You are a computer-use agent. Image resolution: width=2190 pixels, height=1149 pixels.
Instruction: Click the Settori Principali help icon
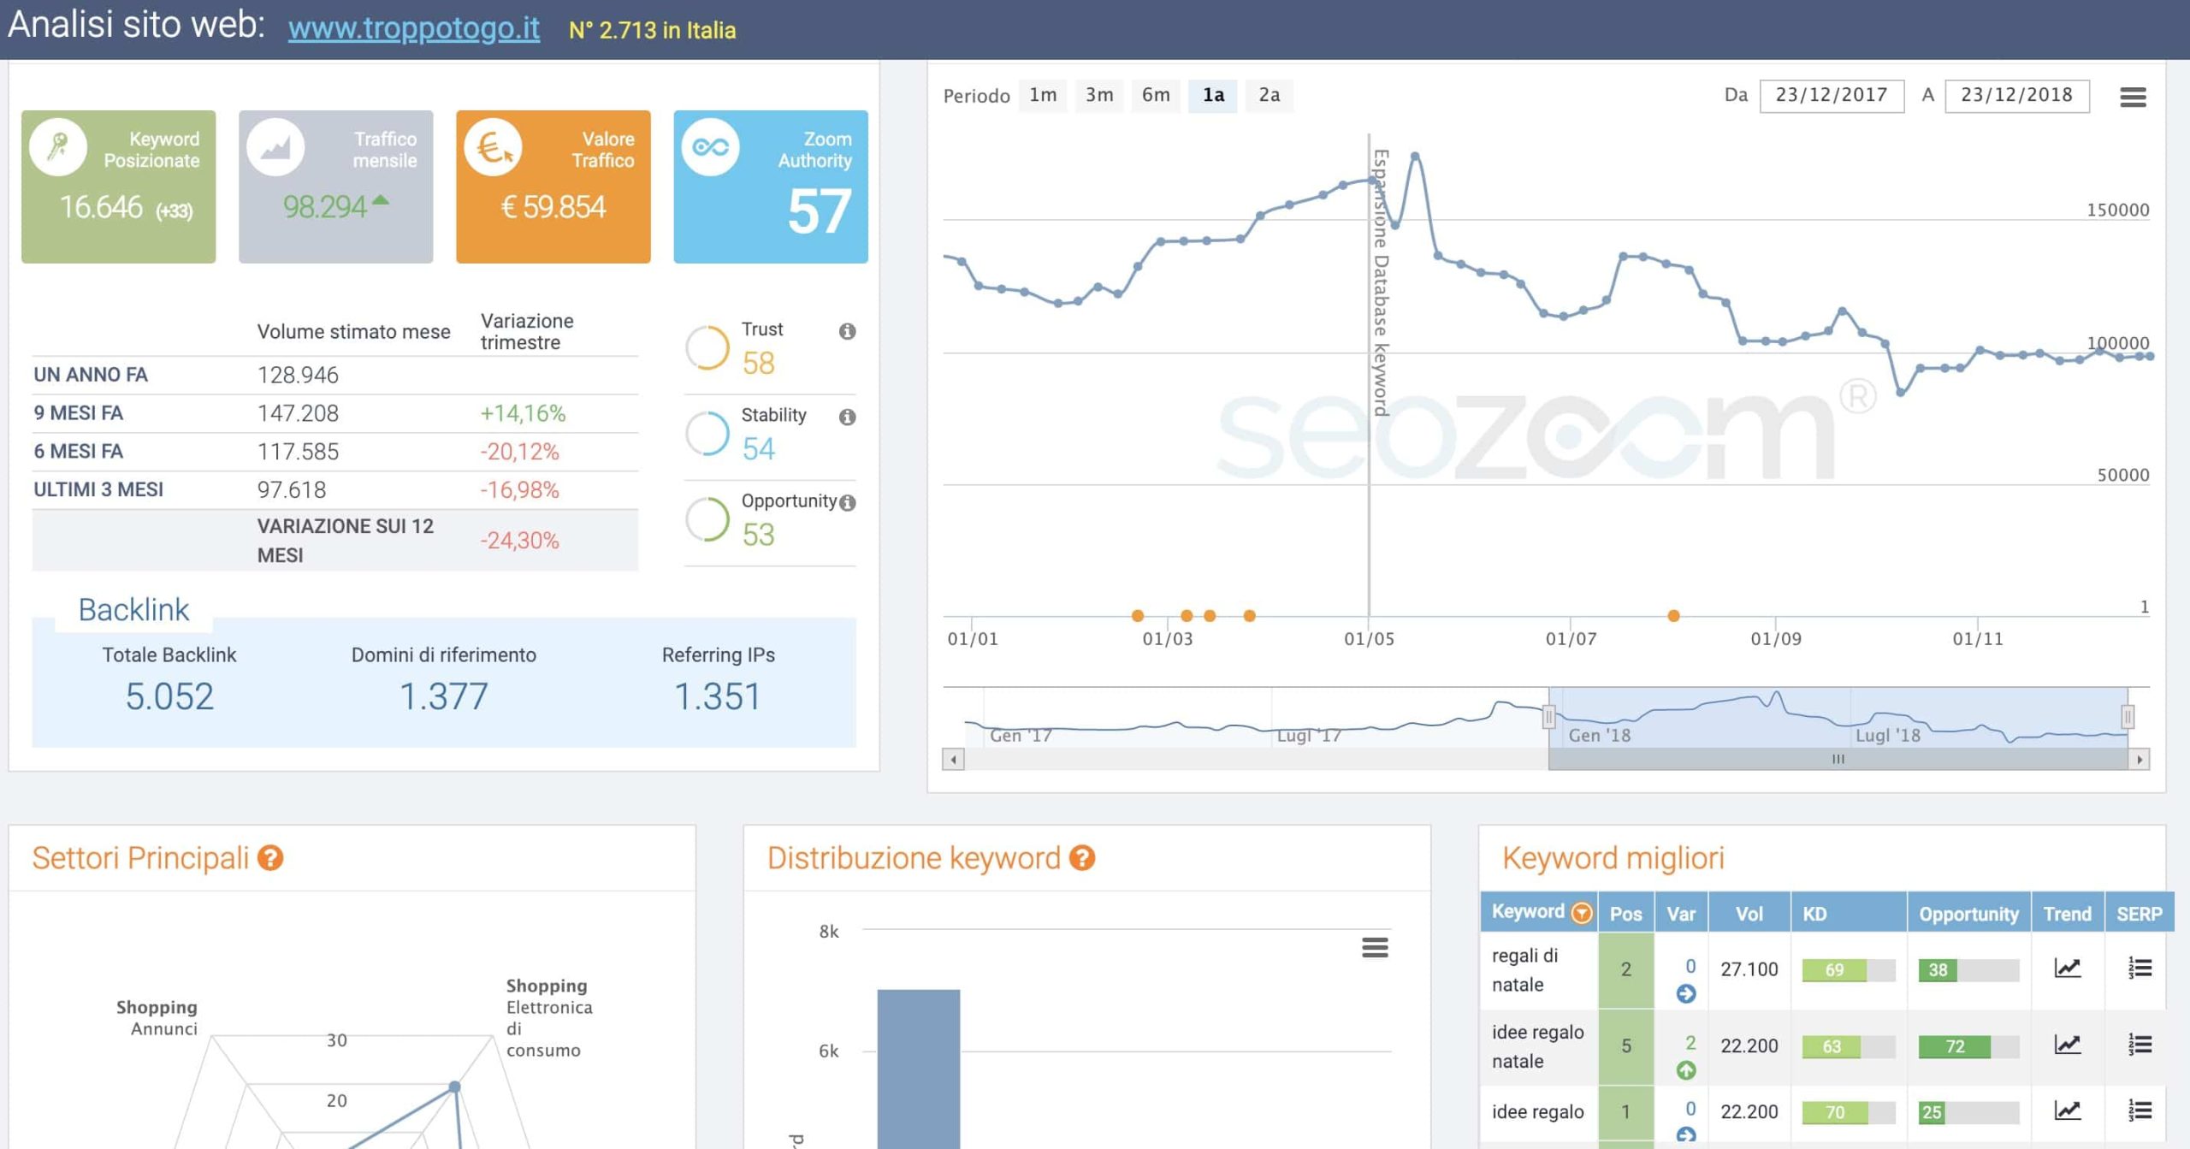[x=271, y=857]
